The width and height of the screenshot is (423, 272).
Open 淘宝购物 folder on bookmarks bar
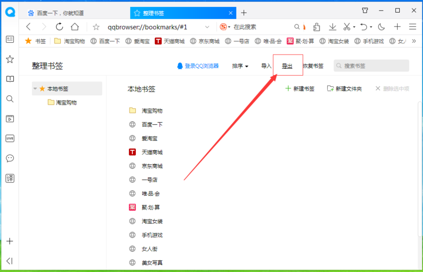[x=70, y=41]
